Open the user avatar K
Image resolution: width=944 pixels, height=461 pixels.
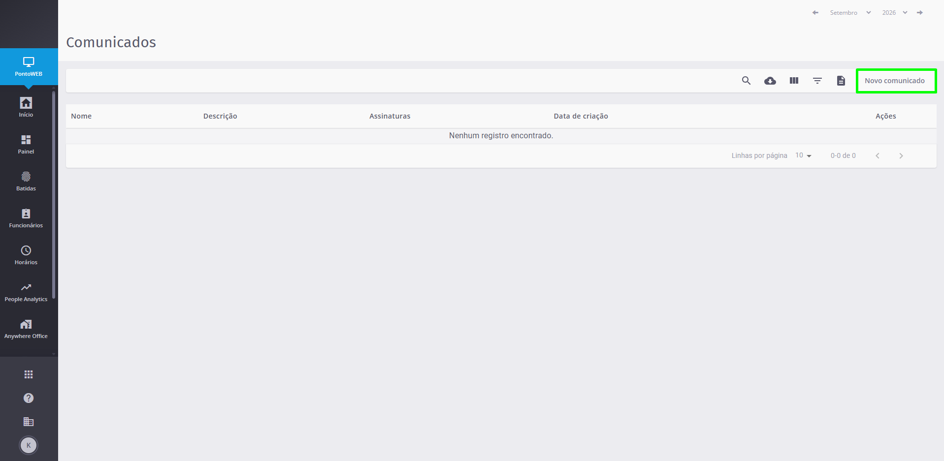[29, 445]
